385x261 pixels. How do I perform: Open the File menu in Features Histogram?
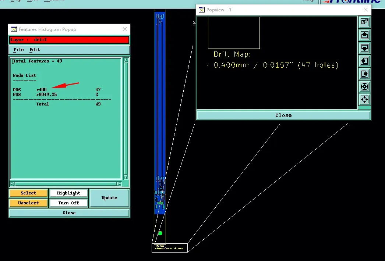[x=18, y=50]
